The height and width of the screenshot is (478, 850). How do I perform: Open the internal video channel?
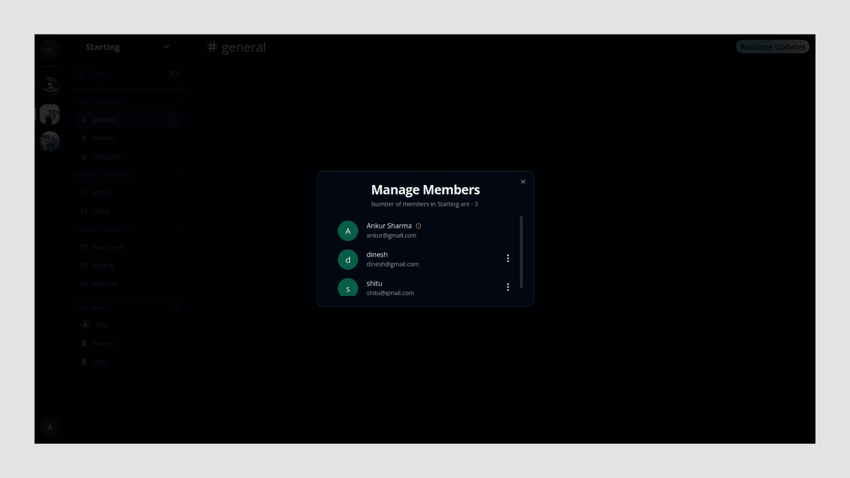(128, 284)
